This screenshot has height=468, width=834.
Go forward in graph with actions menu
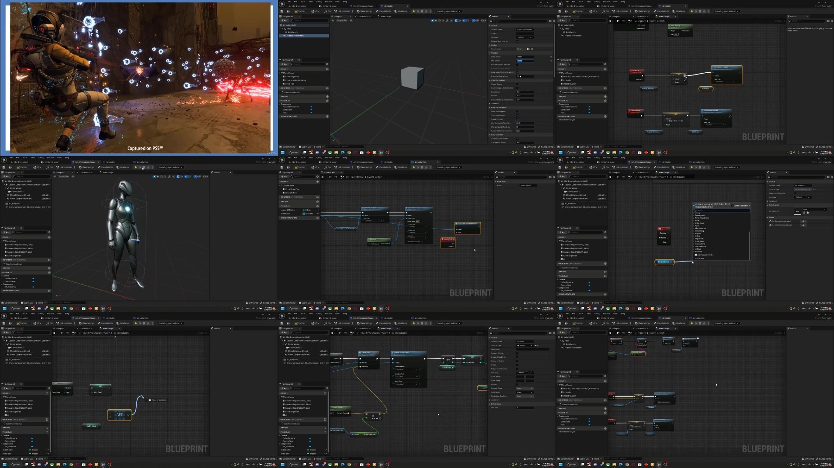click(623, 177)
